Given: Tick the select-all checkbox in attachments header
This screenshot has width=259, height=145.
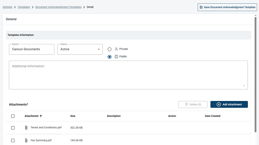Looking at the screenshot, I should [13, 116].
